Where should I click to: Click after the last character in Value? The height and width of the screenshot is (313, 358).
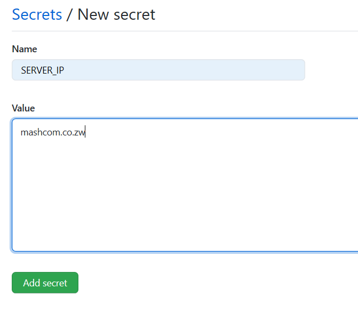click(x=85, y=133)
